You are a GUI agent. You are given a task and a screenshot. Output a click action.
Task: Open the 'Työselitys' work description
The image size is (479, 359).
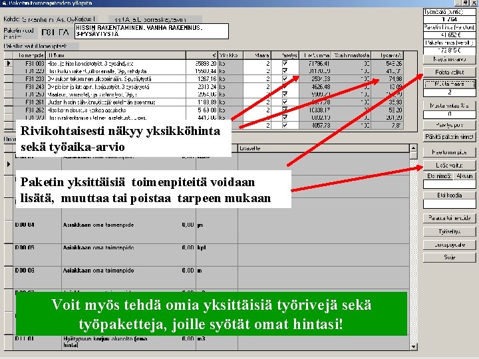pyautogui.click(x=449, y=232)
